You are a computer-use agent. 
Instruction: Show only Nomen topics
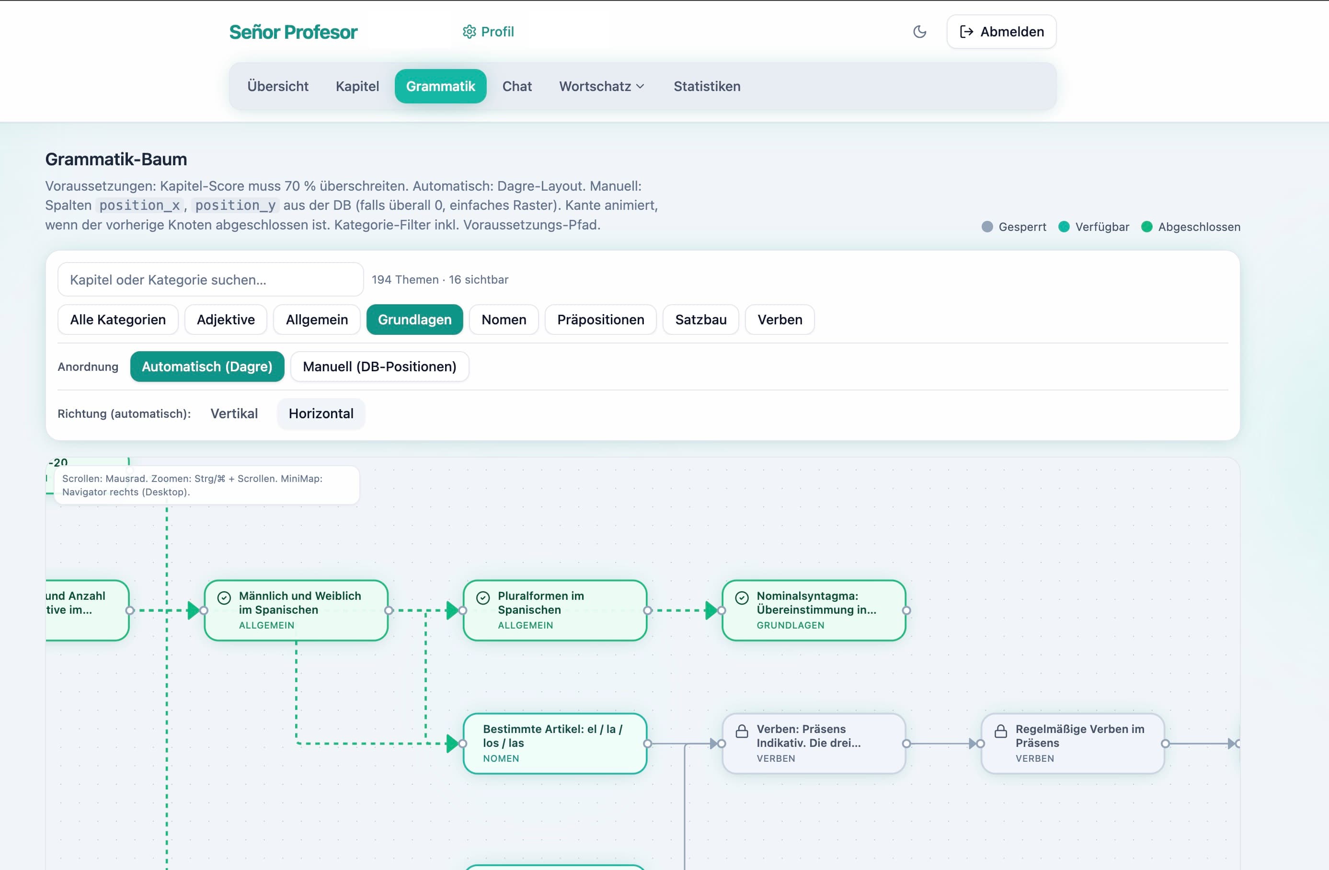(x=504, y=320)
